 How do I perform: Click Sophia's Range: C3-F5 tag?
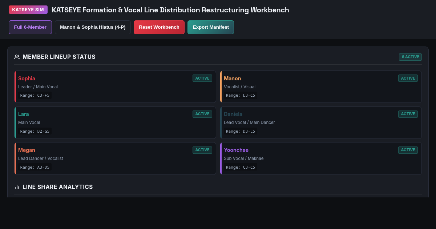click(x=35, y=95)
